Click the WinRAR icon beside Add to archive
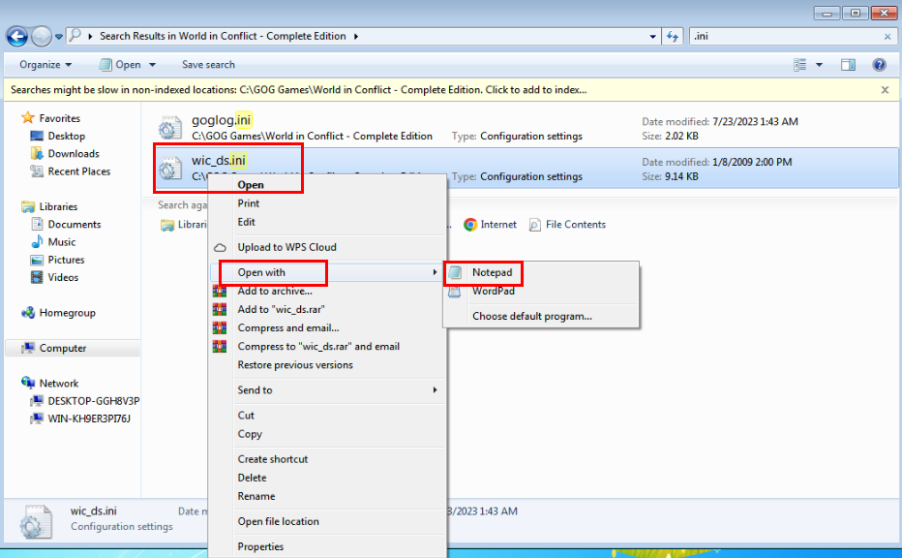Viewport: 902px width, 558px height. pos(219,291)
